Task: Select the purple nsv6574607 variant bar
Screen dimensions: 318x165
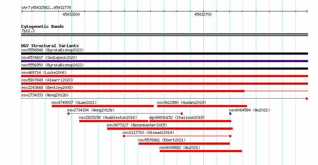Action: pyautogui.click(x=164, y=61)
